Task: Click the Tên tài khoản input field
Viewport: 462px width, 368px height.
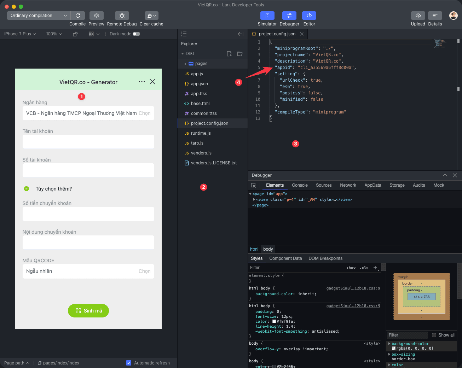Action: [x=88, y=142]
